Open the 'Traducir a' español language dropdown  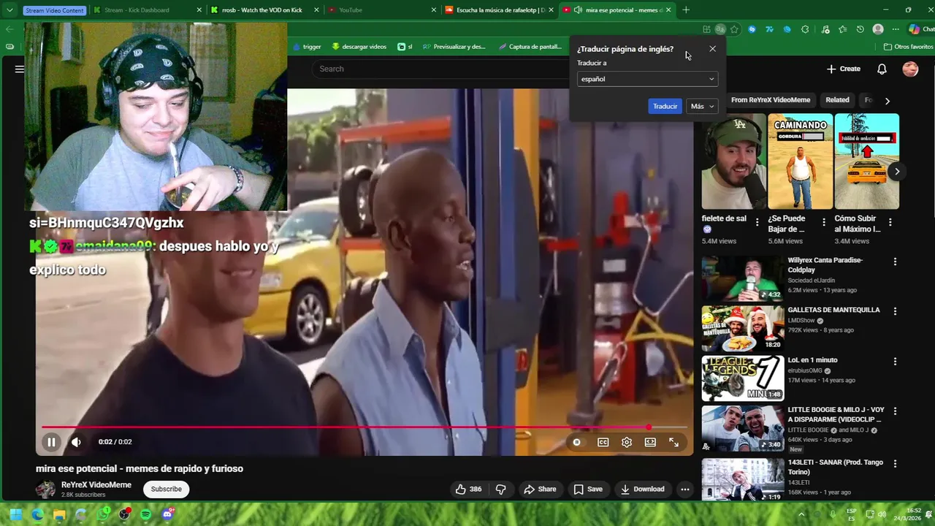point(647,79)
